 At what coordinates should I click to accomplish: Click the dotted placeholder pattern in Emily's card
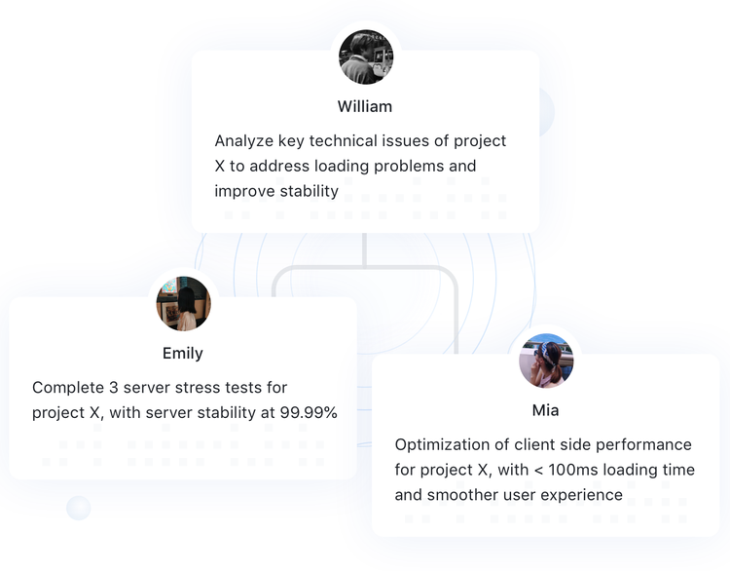[183, 451]
